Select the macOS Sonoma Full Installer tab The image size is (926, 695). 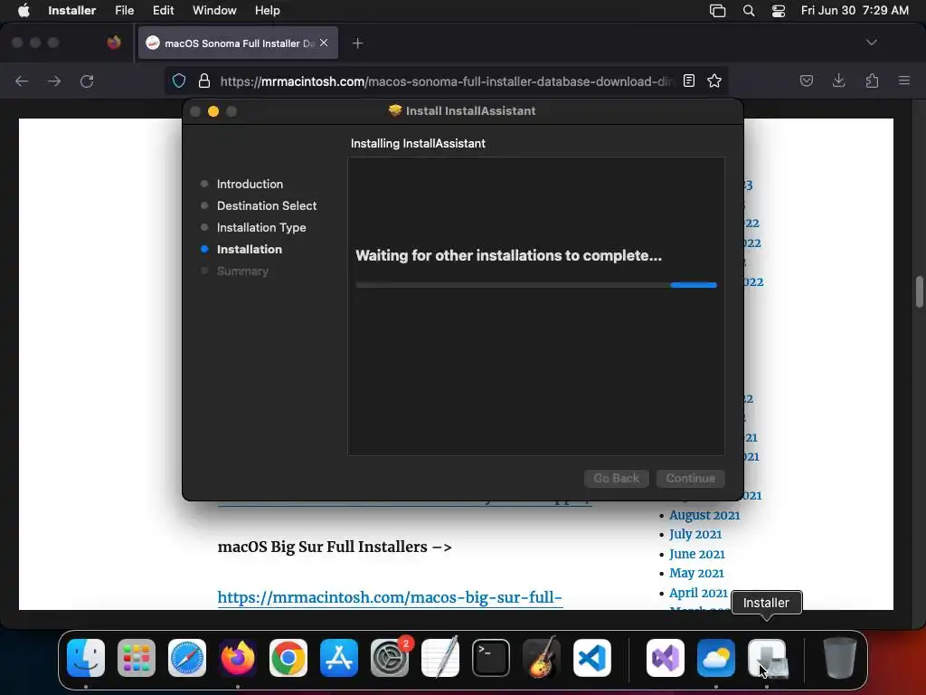click(x=238, y=43)
